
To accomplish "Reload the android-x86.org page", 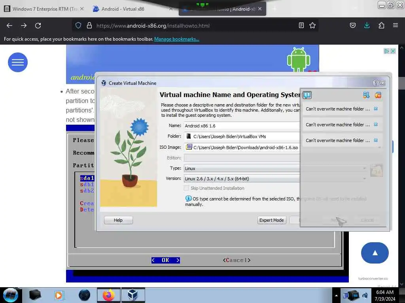I will pos(38,26).
